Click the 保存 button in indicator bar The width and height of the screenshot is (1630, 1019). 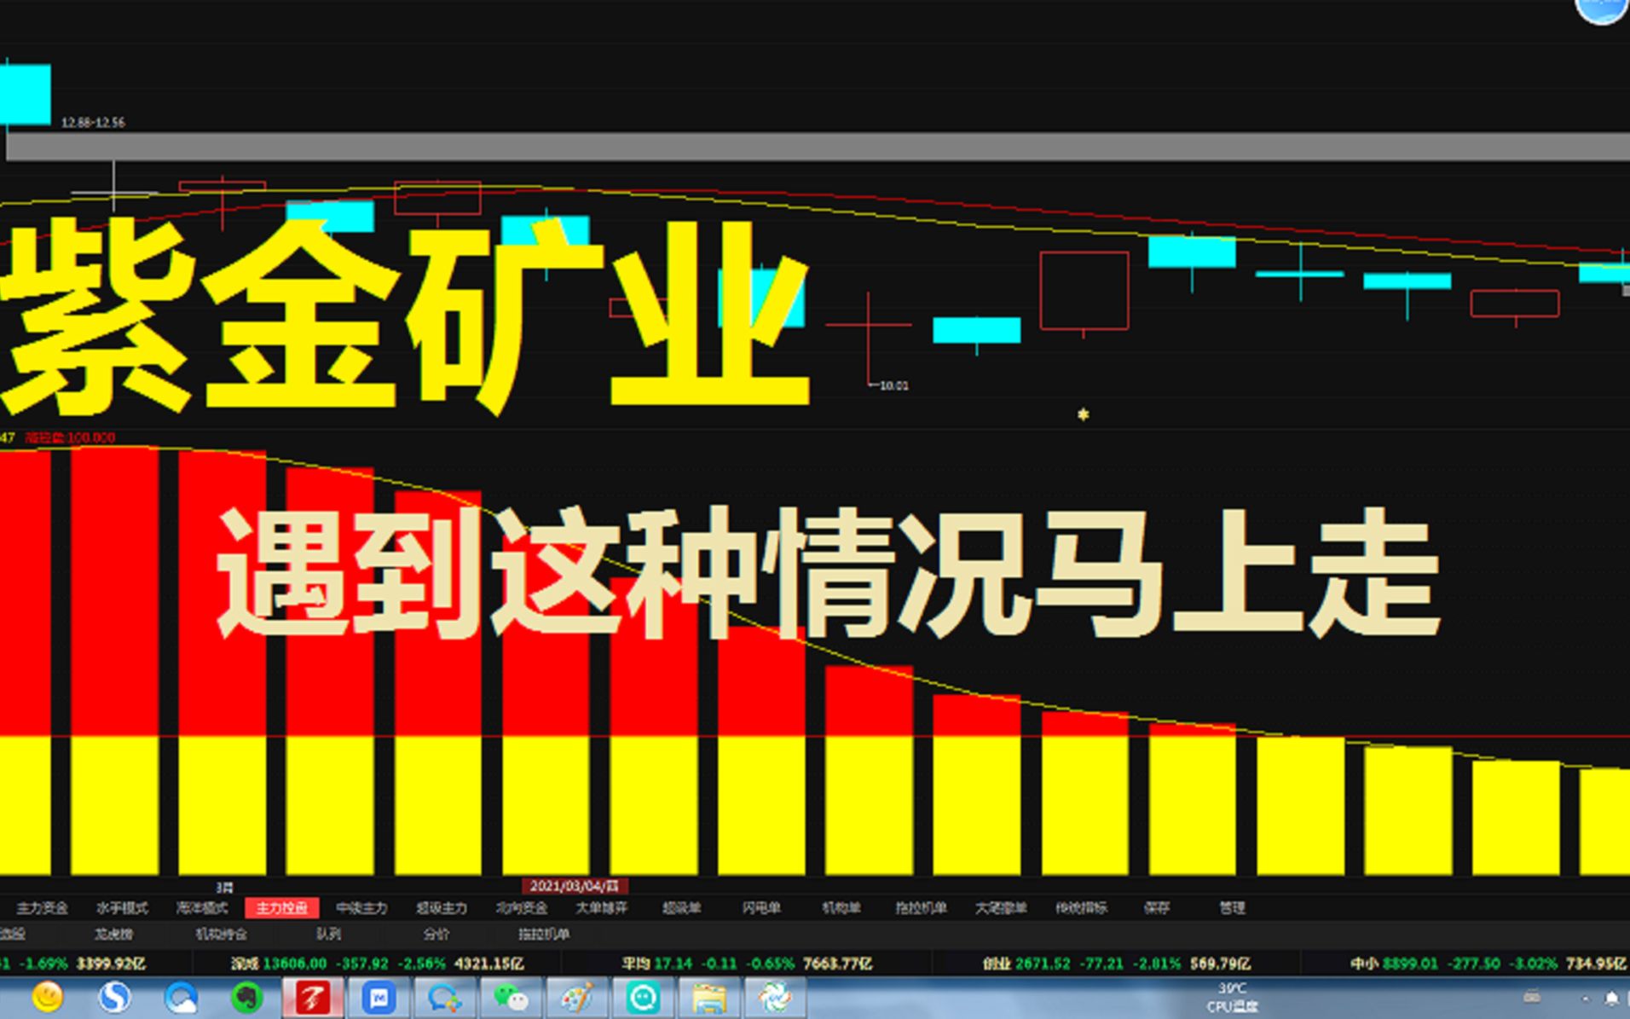[x=1157, y=908]
